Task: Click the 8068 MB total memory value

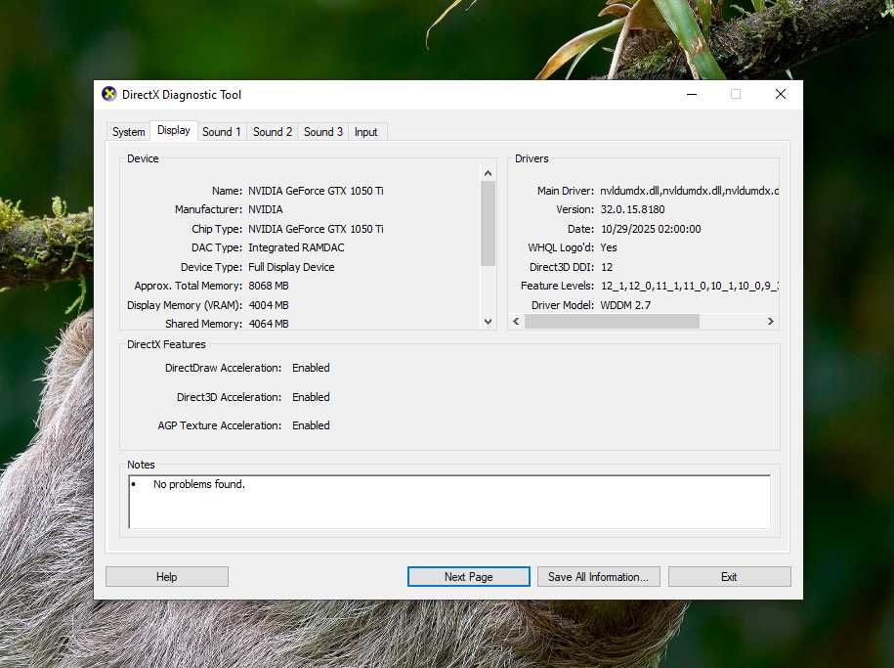Action: point(269,286)
